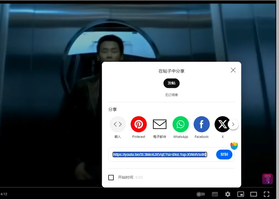Toggle the autoplay switch
This screenshot has width=279, height=199.
coord(201,194)
